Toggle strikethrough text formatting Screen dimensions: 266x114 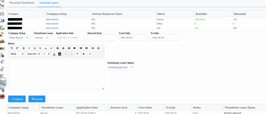coord(40,48)
